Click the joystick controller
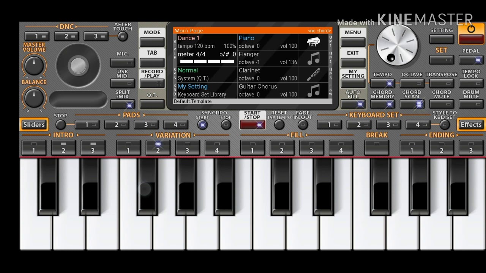This screenshot has width=486, height=273. click(78, 66)
